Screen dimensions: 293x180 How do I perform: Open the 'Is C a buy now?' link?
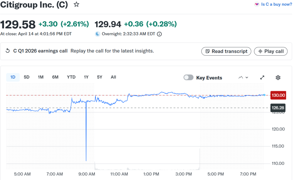[276, 5]
